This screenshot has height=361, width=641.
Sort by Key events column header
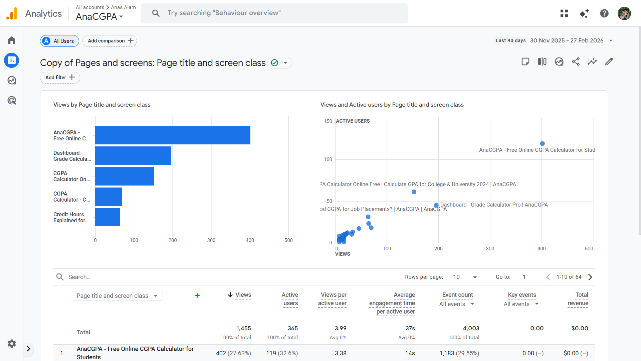pyautogui.click(x=522, y=295)
